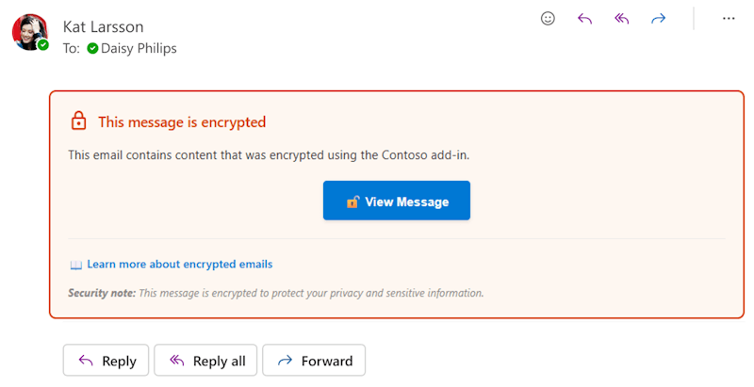
Task: Click the book icon beside Learn more
Action: pyautogui.click(x=76, y=265)
